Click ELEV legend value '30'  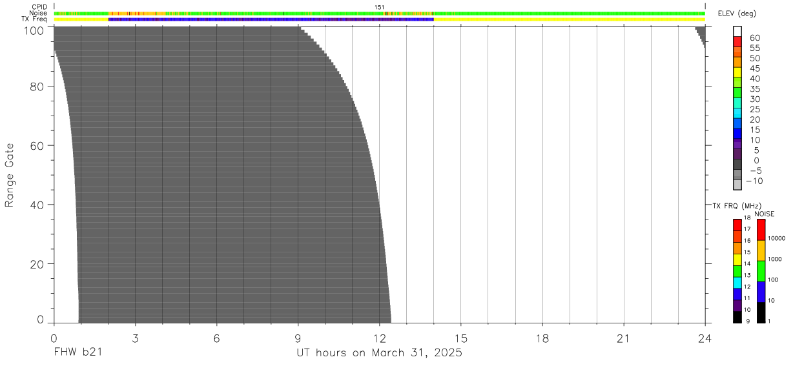pyautogui.click(x=755, y=99)
